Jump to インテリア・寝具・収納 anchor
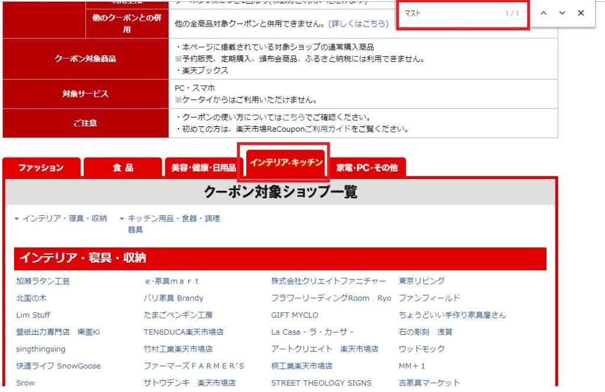 (x=64, y=218)
